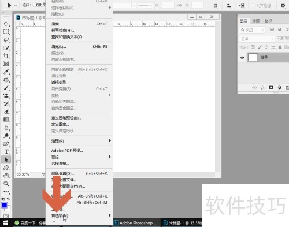The width and height of the screenshot is (289, 227).
Task: Select the Lasso tool
Action: [6, 40]
